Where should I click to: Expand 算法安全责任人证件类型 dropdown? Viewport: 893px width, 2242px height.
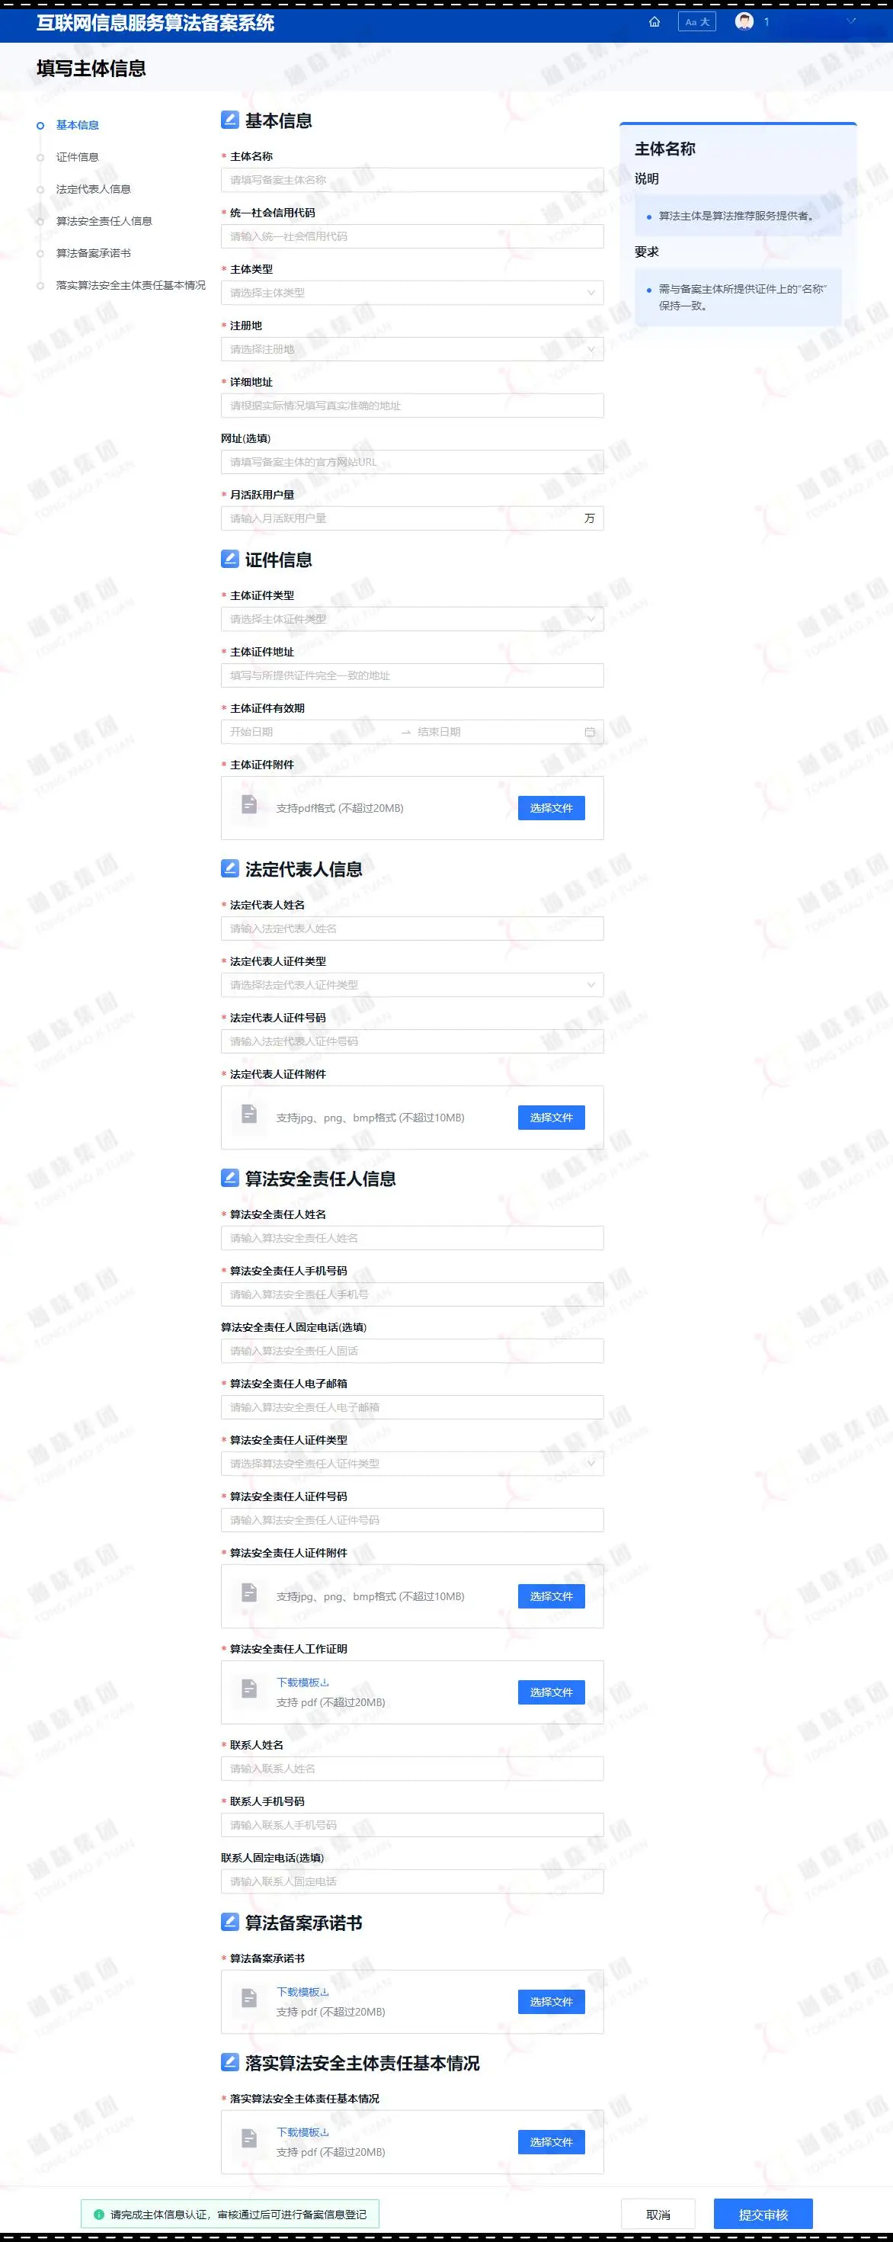point(412,1464)
